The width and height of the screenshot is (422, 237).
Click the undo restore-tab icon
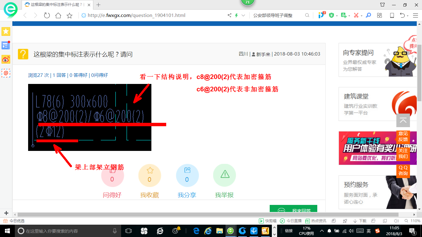[402, 15]
